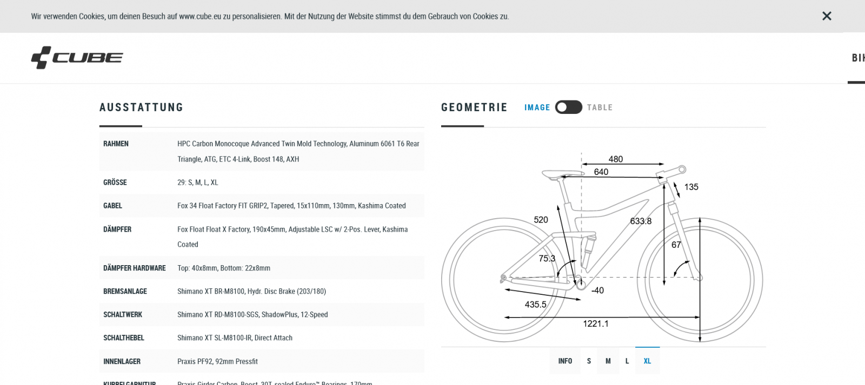Open the INFO geometry tab
865x385 pixels.
565,361
